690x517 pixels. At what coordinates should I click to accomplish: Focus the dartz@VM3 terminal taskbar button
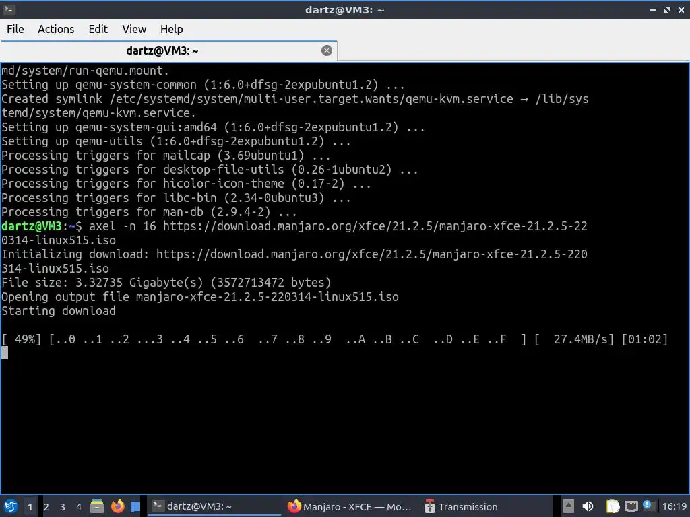click(x=214, y=506)
